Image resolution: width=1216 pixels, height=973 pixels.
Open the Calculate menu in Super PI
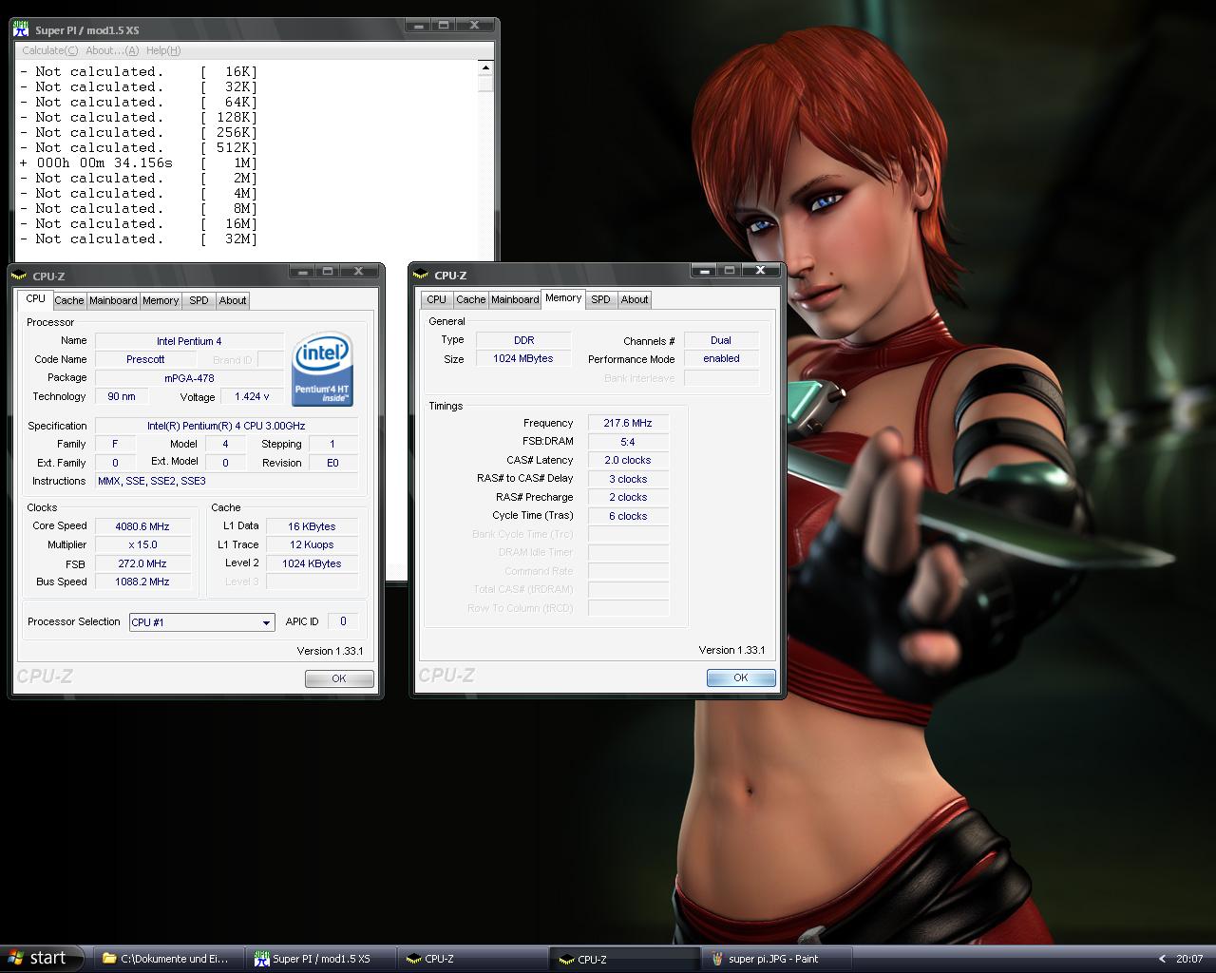(49, 50)
